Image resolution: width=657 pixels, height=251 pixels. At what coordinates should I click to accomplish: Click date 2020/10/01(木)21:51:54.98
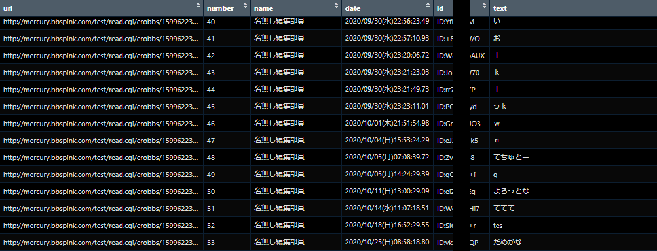[387, 123]
